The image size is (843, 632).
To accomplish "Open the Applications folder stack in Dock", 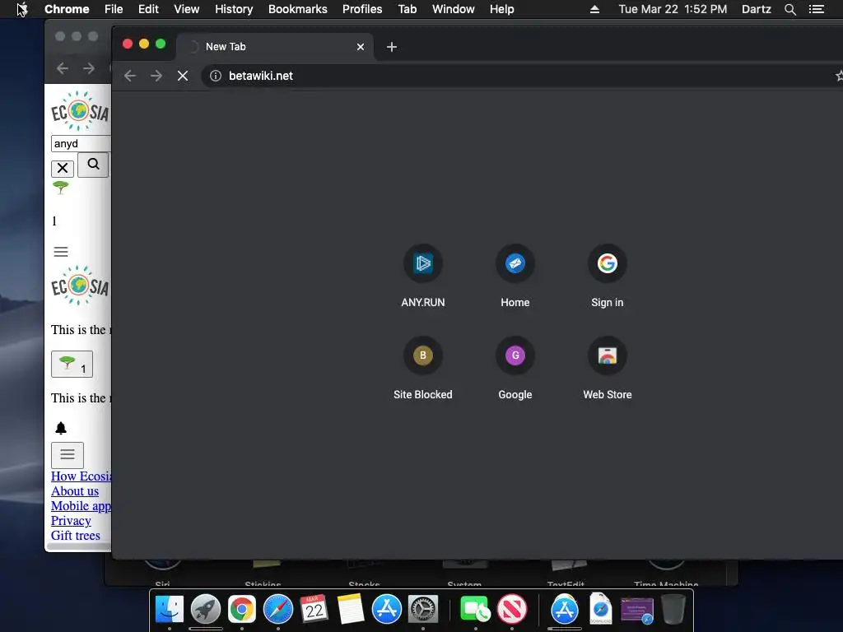I will 565,610.
